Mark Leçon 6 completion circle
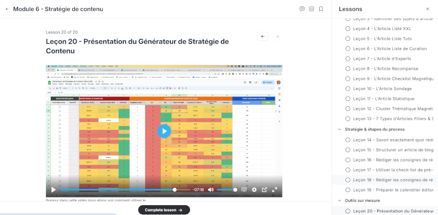This screenshot has width=438, height=215. click(348, 49)
